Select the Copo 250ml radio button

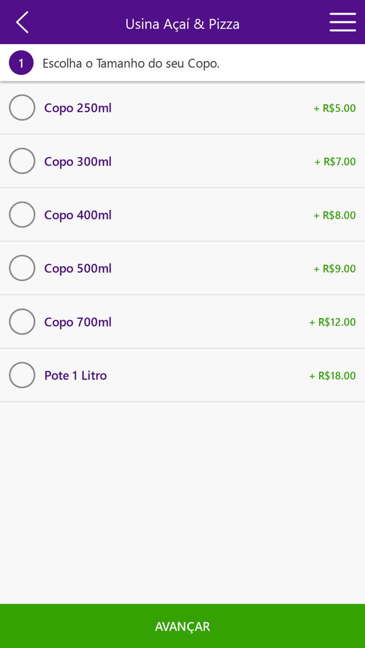click(x=22, y=108)
